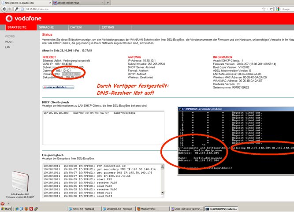The image size is (294, 212).
Task: Click the Aktuelle Zeit 28.10.2011 line
Action: click(67, 50)
